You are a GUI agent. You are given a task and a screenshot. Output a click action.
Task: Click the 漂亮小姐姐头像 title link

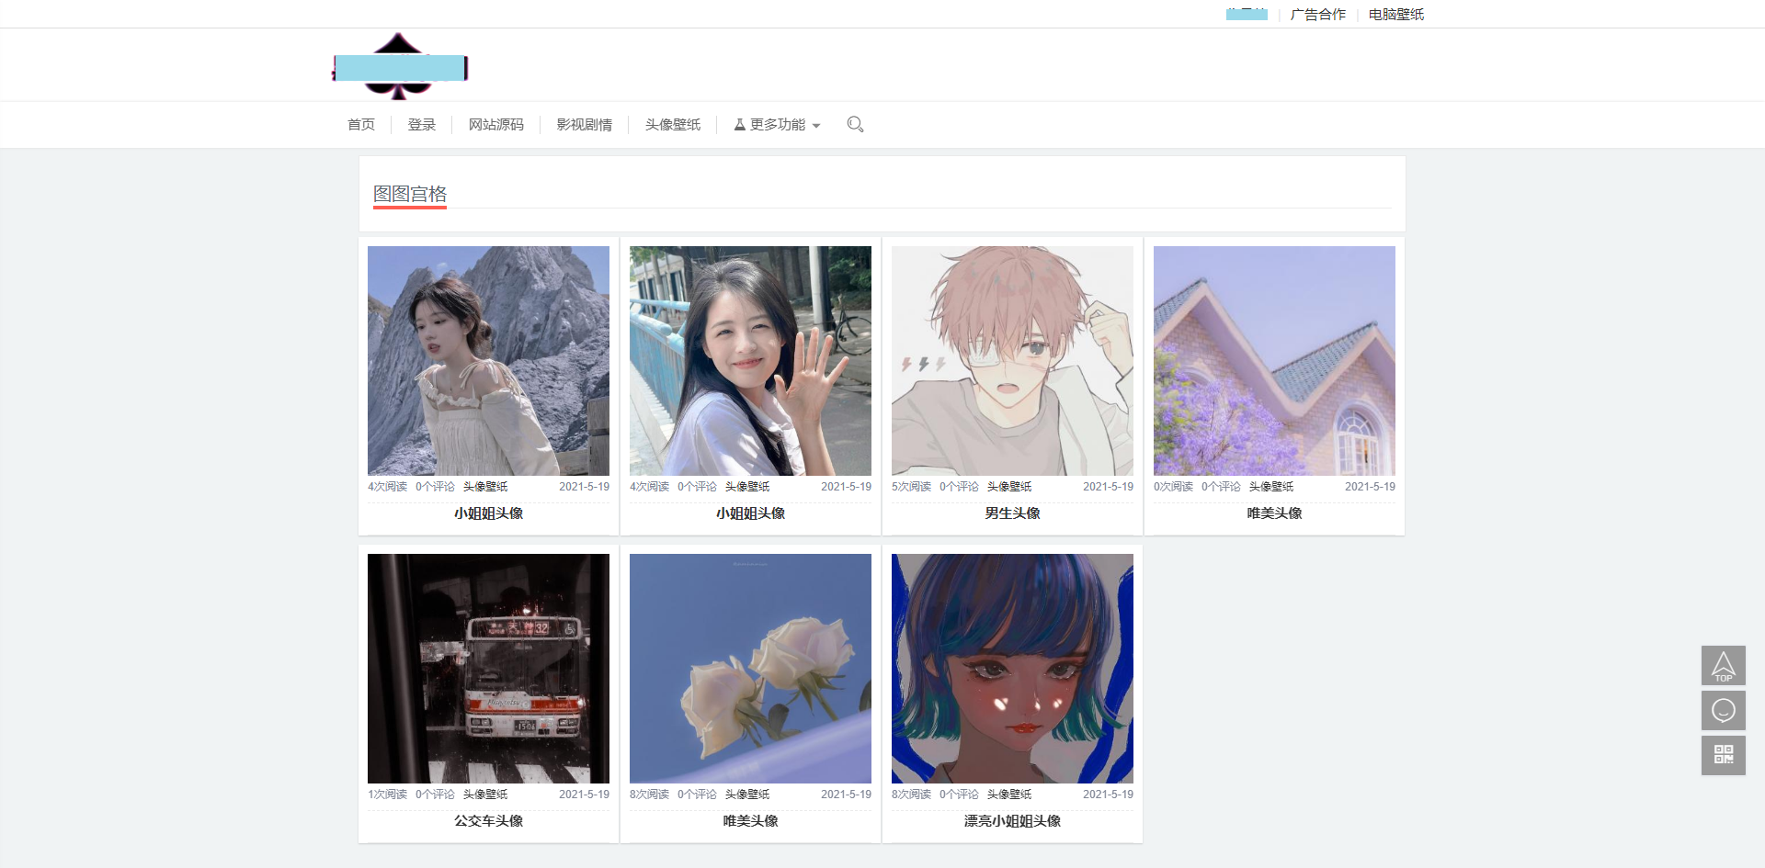pos(1012,821)
